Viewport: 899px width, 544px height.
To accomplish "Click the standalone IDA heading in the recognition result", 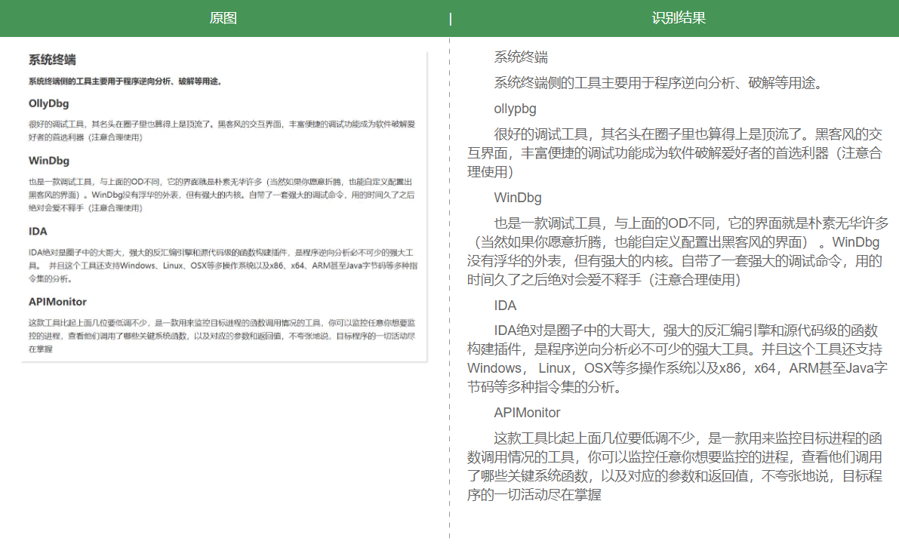I will coord(505,306).
